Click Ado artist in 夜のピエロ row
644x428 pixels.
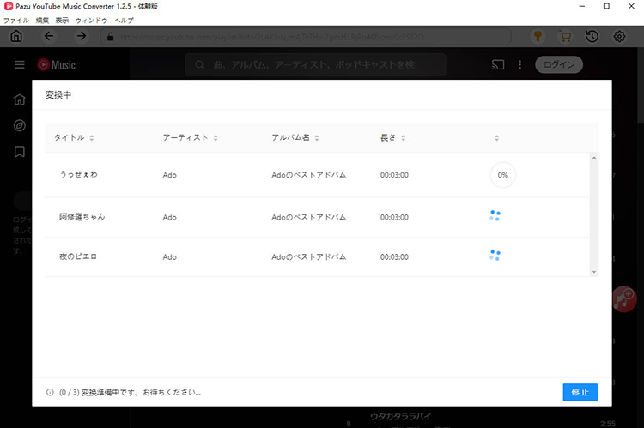point(170,257)
